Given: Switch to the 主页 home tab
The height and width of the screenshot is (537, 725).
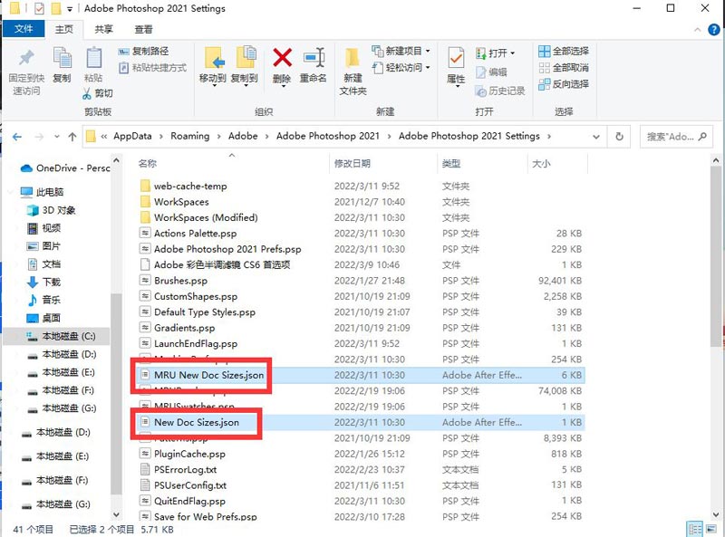Looking at the screenshot, I should tap(63, 29).
